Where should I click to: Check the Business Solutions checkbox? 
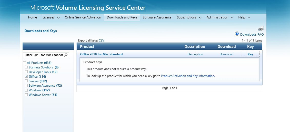pyautogui.click(x=26, y=67)
